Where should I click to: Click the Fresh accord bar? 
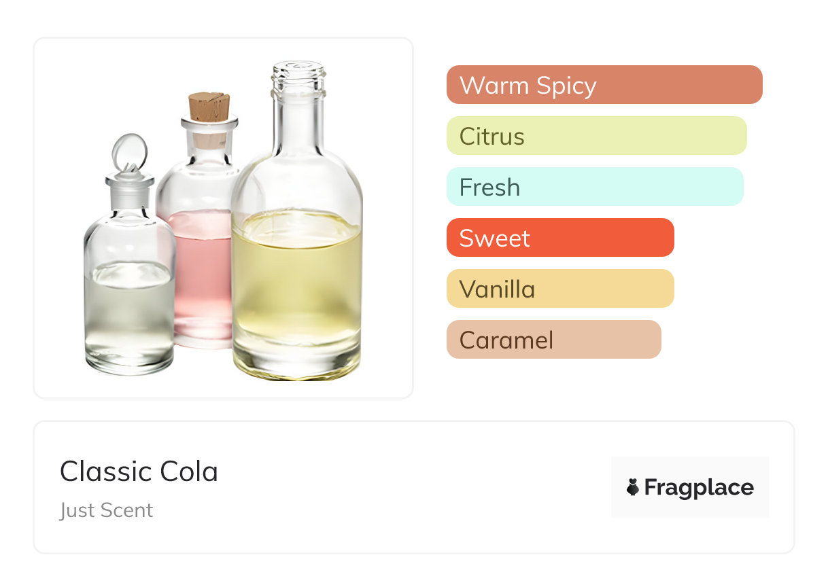(594, 187)
